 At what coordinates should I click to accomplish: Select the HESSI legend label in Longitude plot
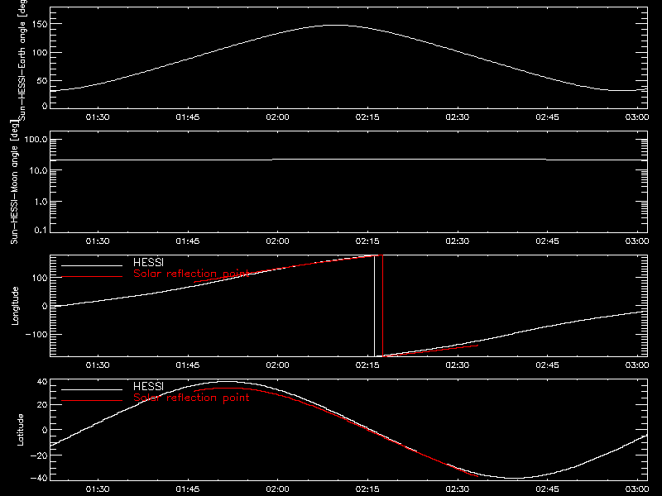148,262
